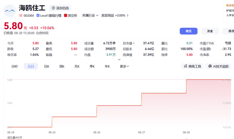
Task: Click the 市盈(TTM) value 亏损
Action: click(x=228, y=43)
